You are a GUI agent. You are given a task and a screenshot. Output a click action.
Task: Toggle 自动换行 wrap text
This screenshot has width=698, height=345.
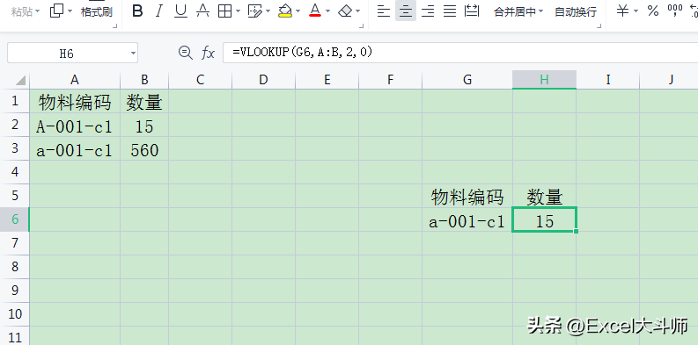576,12
